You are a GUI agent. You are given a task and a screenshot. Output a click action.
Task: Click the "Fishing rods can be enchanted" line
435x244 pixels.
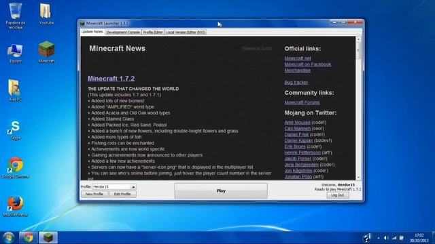pyautogui.click(x=121, y=143)
